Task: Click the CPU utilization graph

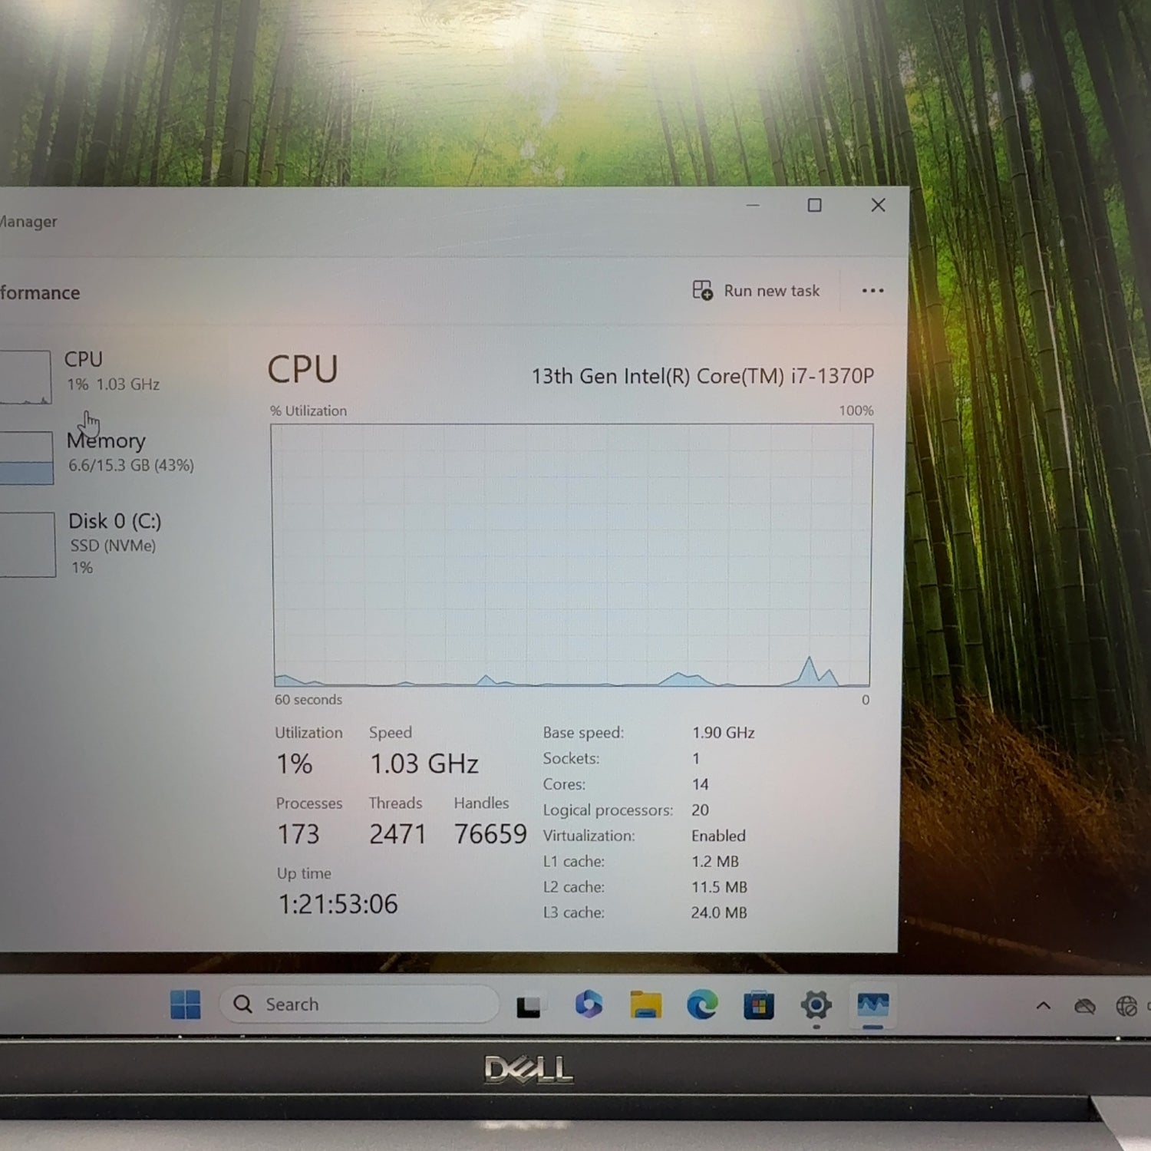Action: 572,555
